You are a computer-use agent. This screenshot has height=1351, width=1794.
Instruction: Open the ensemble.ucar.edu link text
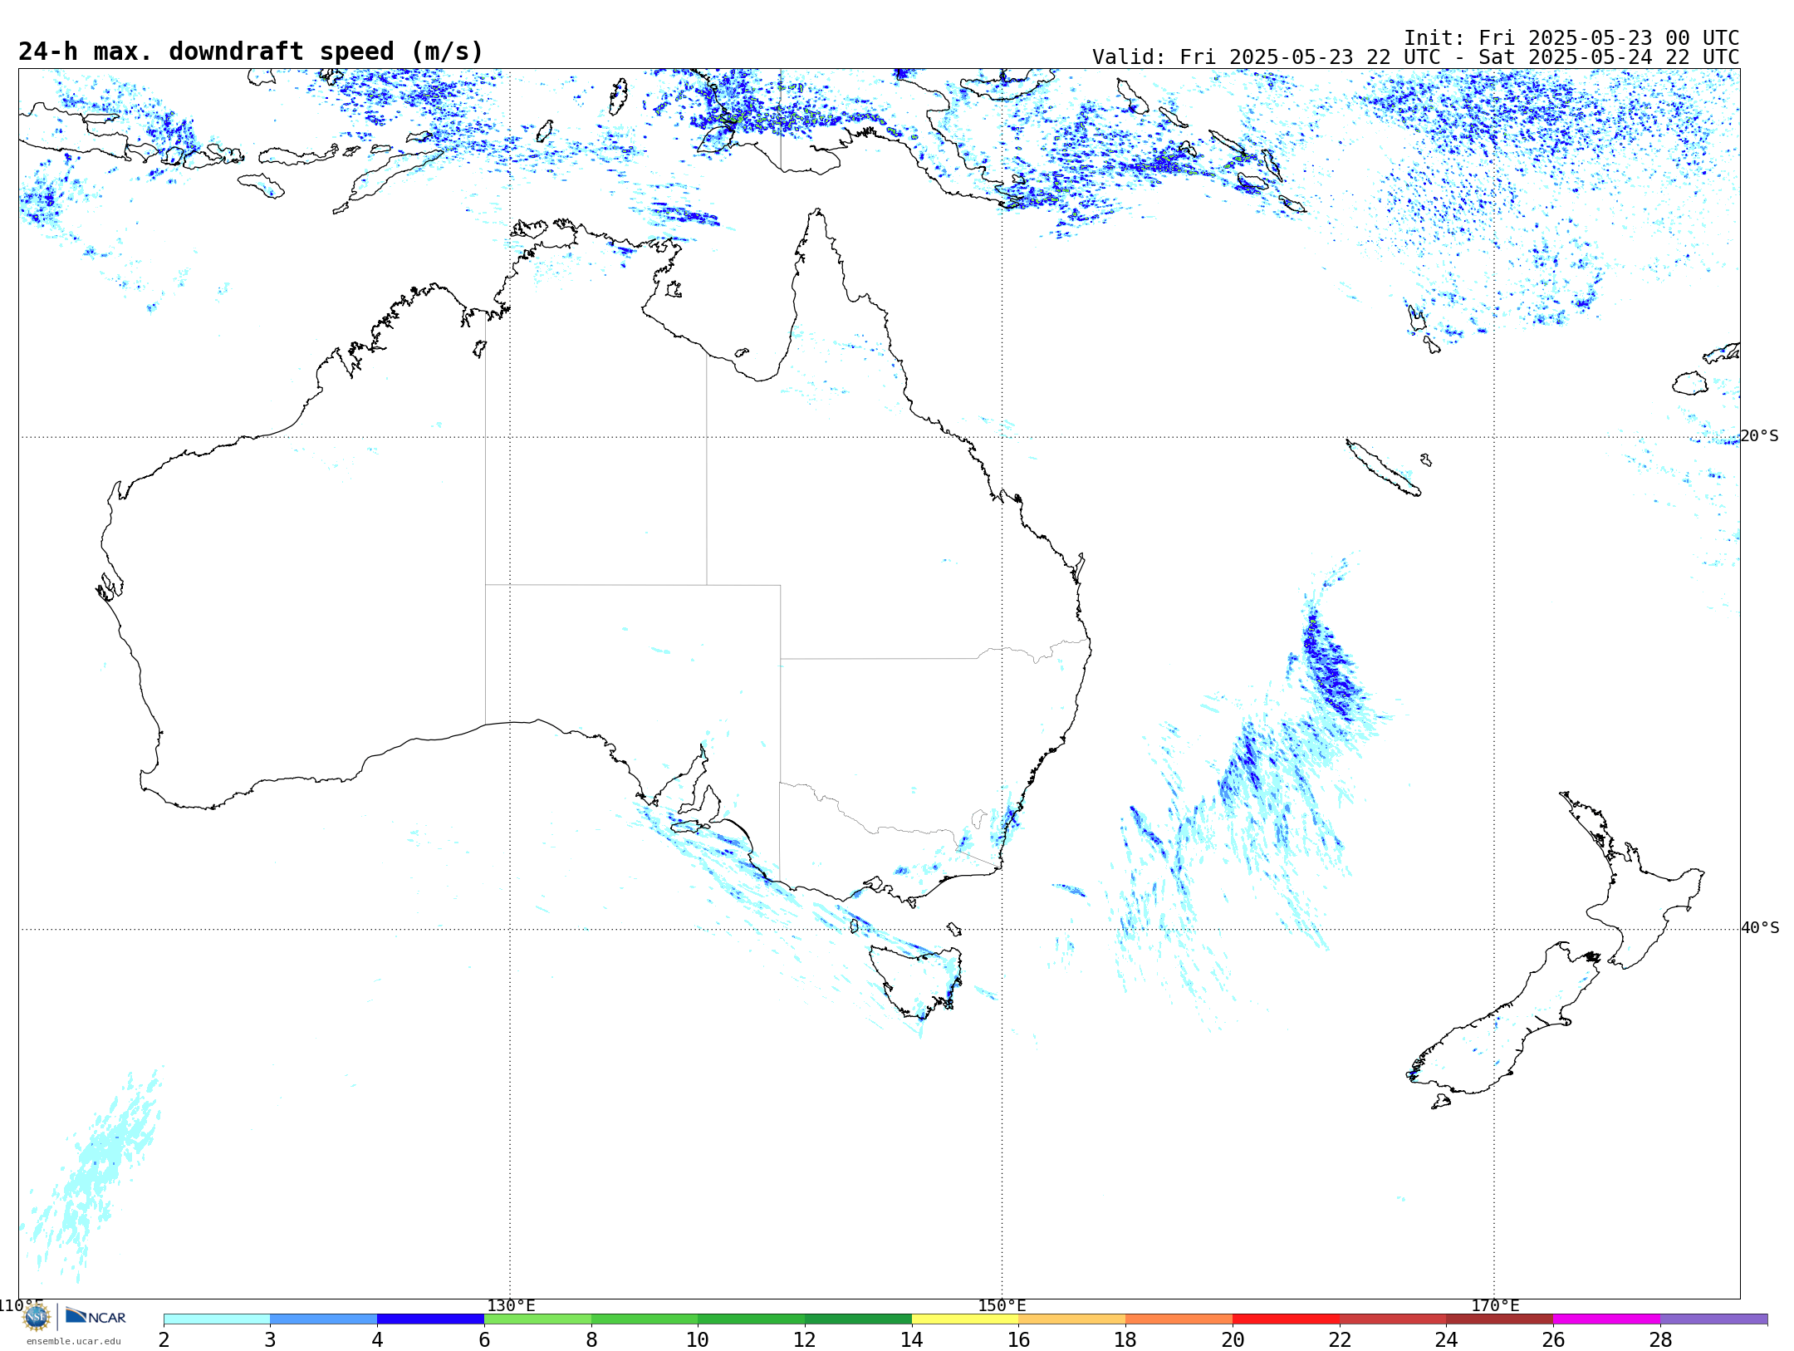tap(74, 1341)
